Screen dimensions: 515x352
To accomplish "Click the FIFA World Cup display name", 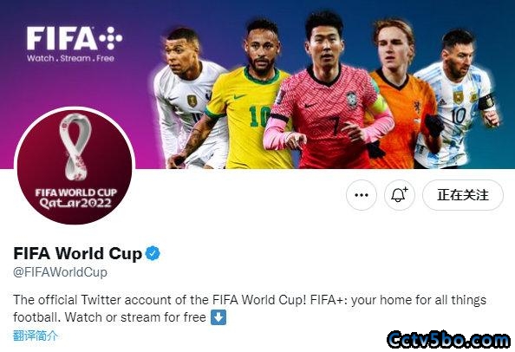I will pos(77,253).
